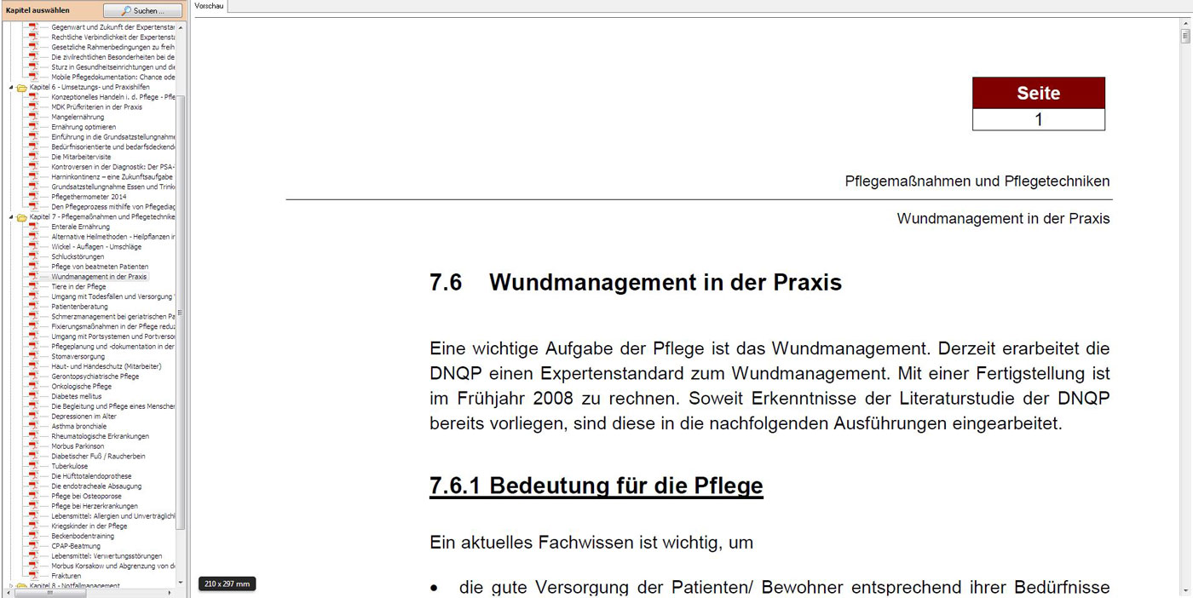Viewport: 1193px width, 598px height.
Task: Collapse the Kapitel 6 tree node
Action: tap(11, 88)
